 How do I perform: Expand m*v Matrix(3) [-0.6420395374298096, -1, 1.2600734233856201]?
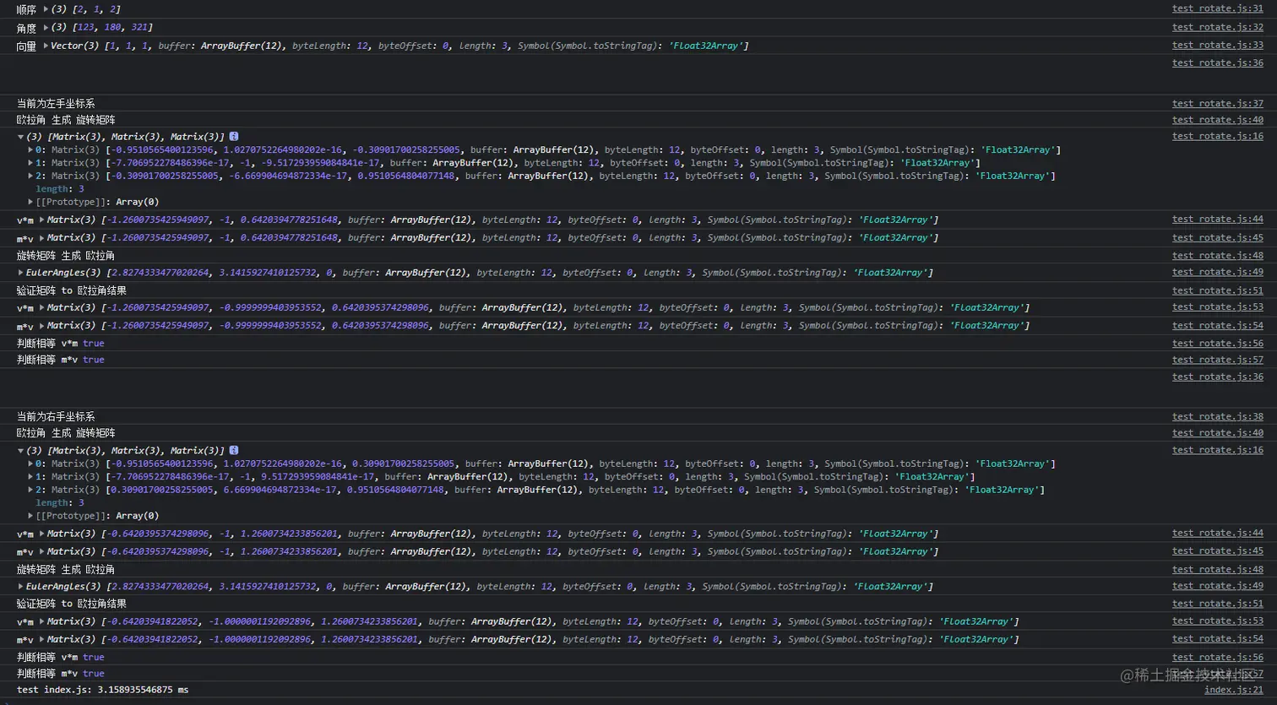point(41,551)
